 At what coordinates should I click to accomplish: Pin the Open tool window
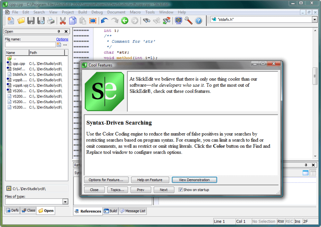(x=59, y=31)
